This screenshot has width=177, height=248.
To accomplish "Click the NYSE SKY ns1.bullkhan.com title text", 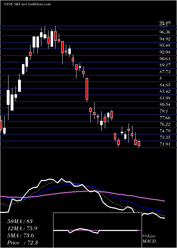I will coord(27,4).
